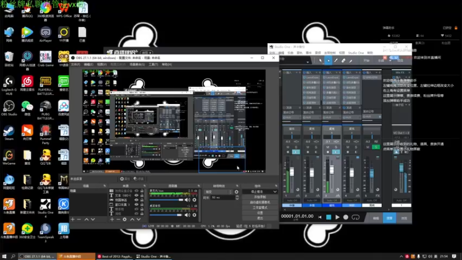Click 开始录制 button in OBS controls
Screen dimensions: 462x260
(x=260, y=197)
